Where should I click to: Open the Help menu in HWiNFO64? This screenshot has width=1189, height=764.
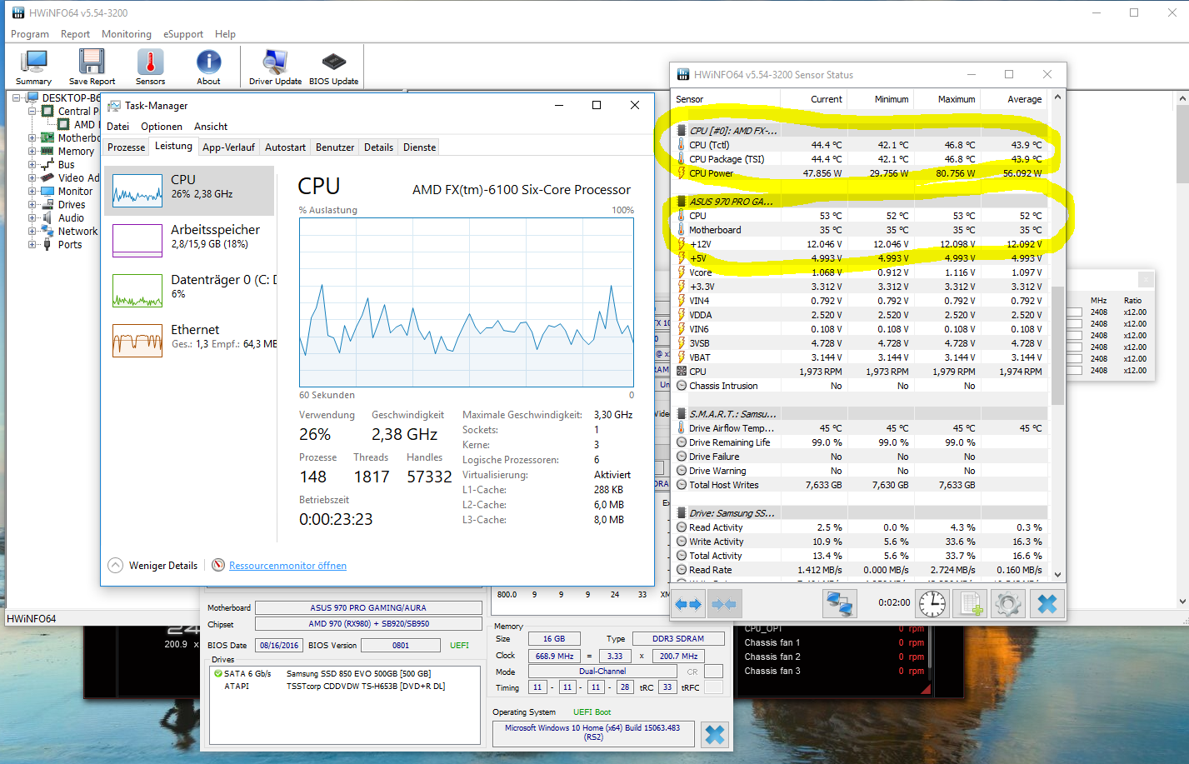[225, 34]
